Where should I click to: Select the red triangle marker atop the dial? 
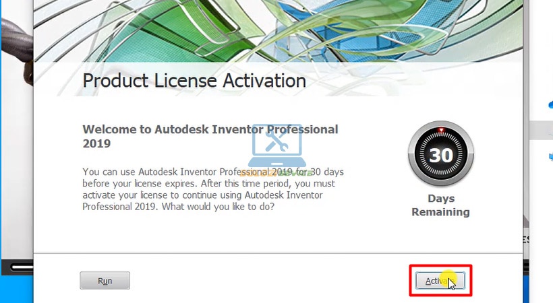441,131
